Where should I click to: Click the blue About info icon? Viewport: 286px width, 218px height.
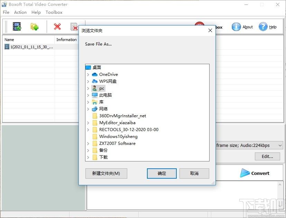(236, 27)
